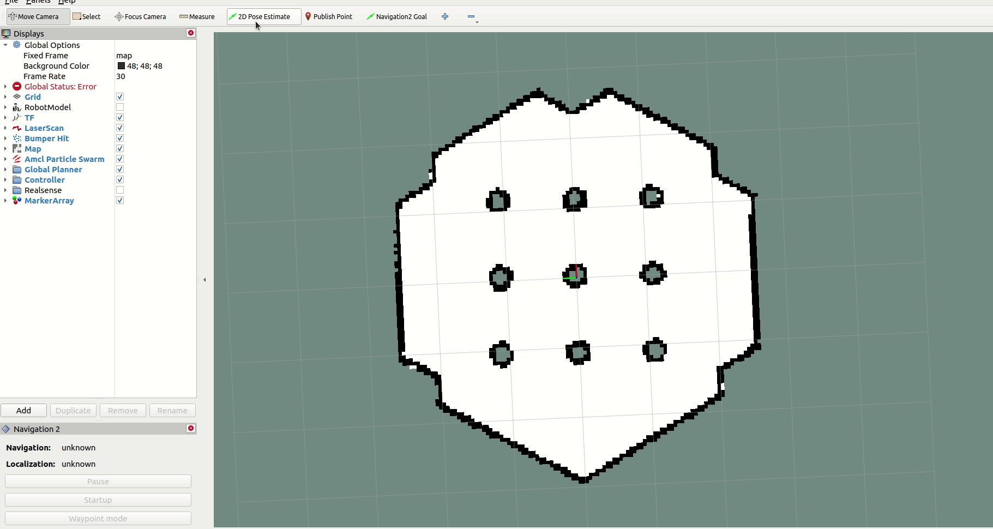Expand the Map display properties
Screen dimensions: 993x529
pos(5,148)
